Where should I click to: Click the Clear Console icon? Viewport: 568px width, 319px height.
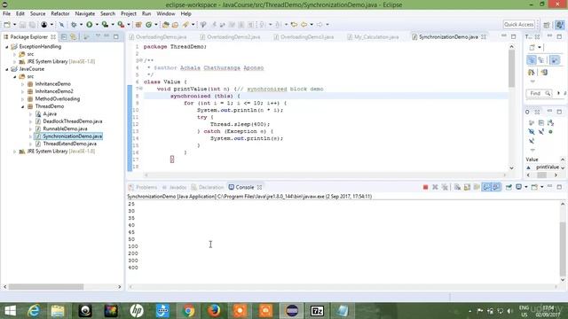point(458,187)
